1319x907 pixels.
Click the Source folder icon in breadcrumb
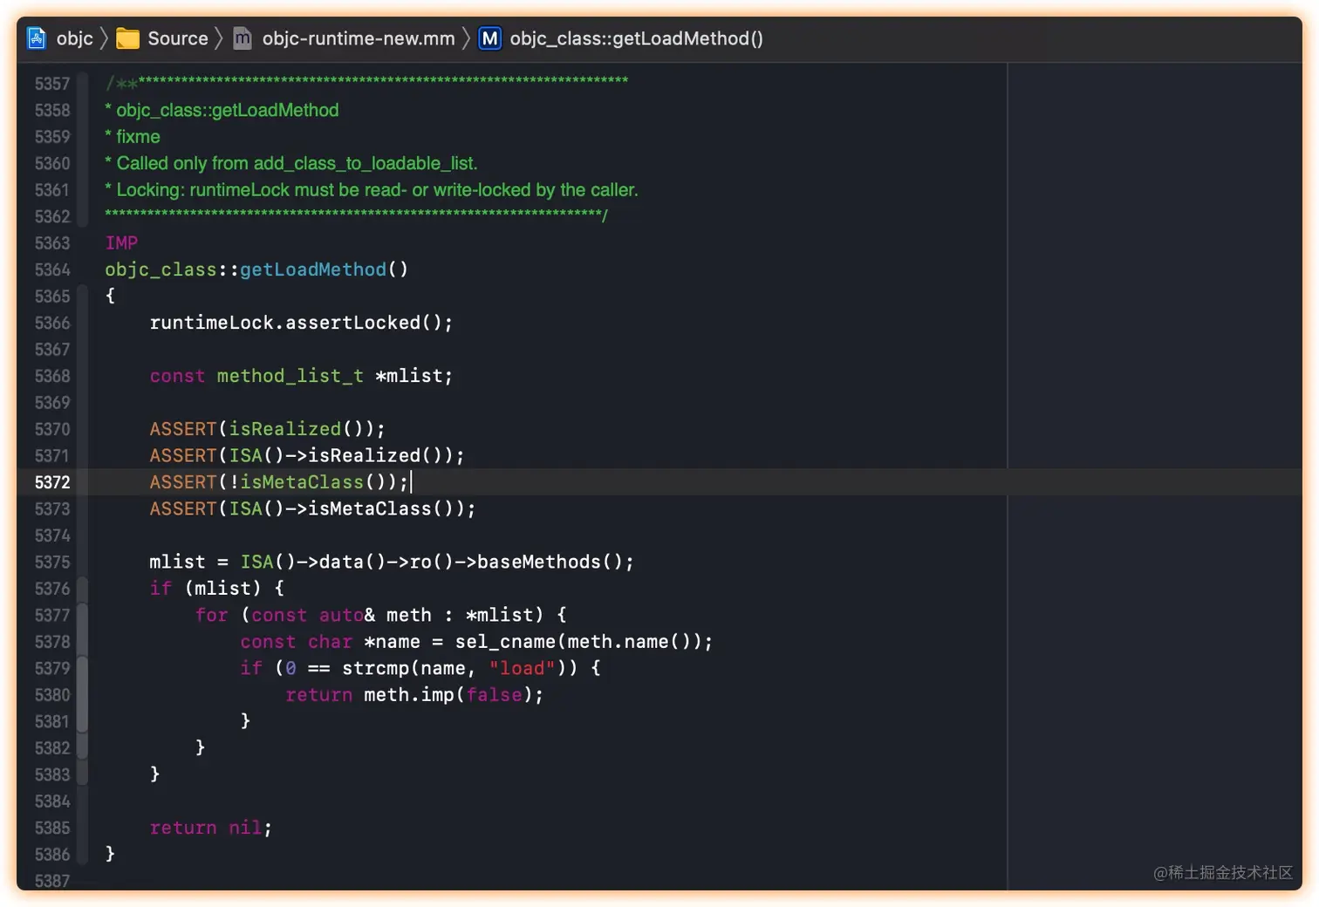pos(128,38)
